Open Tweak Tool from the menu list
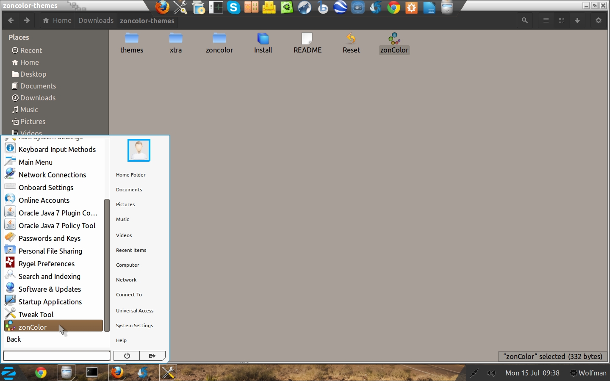The image size is (610, 381). (x=36, y=314)
